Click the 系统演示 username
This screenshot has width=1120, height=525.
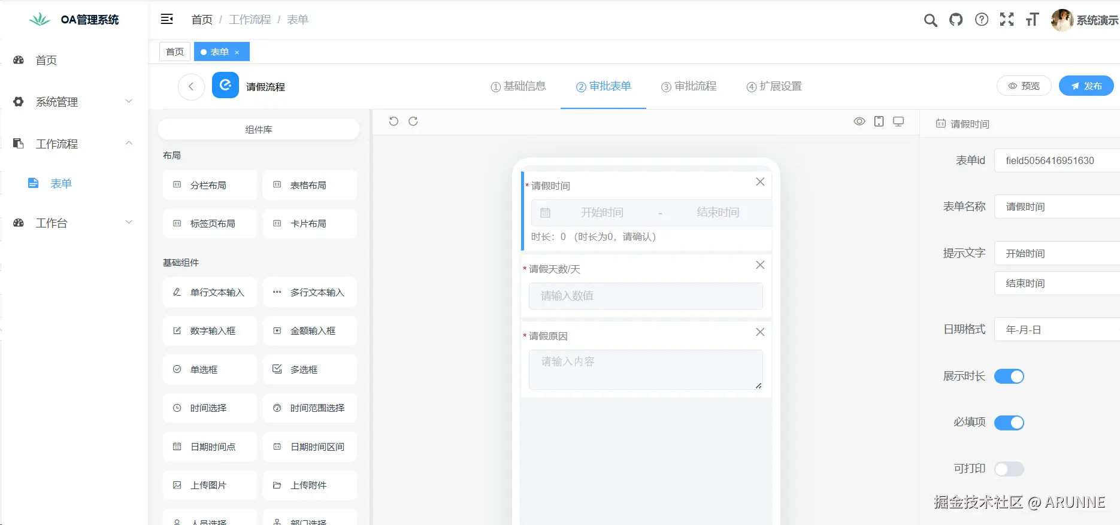[x=1097, y=20]
